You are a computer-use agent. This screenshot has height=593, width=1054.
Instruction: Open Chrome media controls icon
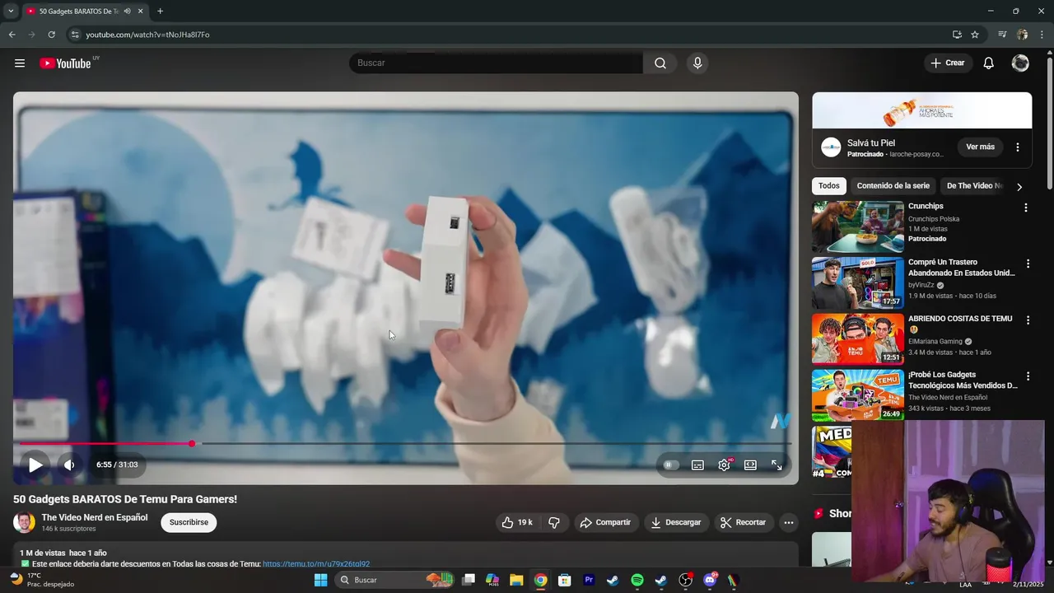(x=1002, y=35)
